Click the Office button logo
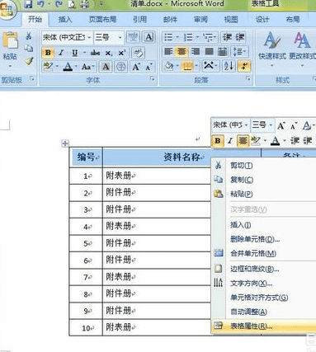 [x=7, y=9]
